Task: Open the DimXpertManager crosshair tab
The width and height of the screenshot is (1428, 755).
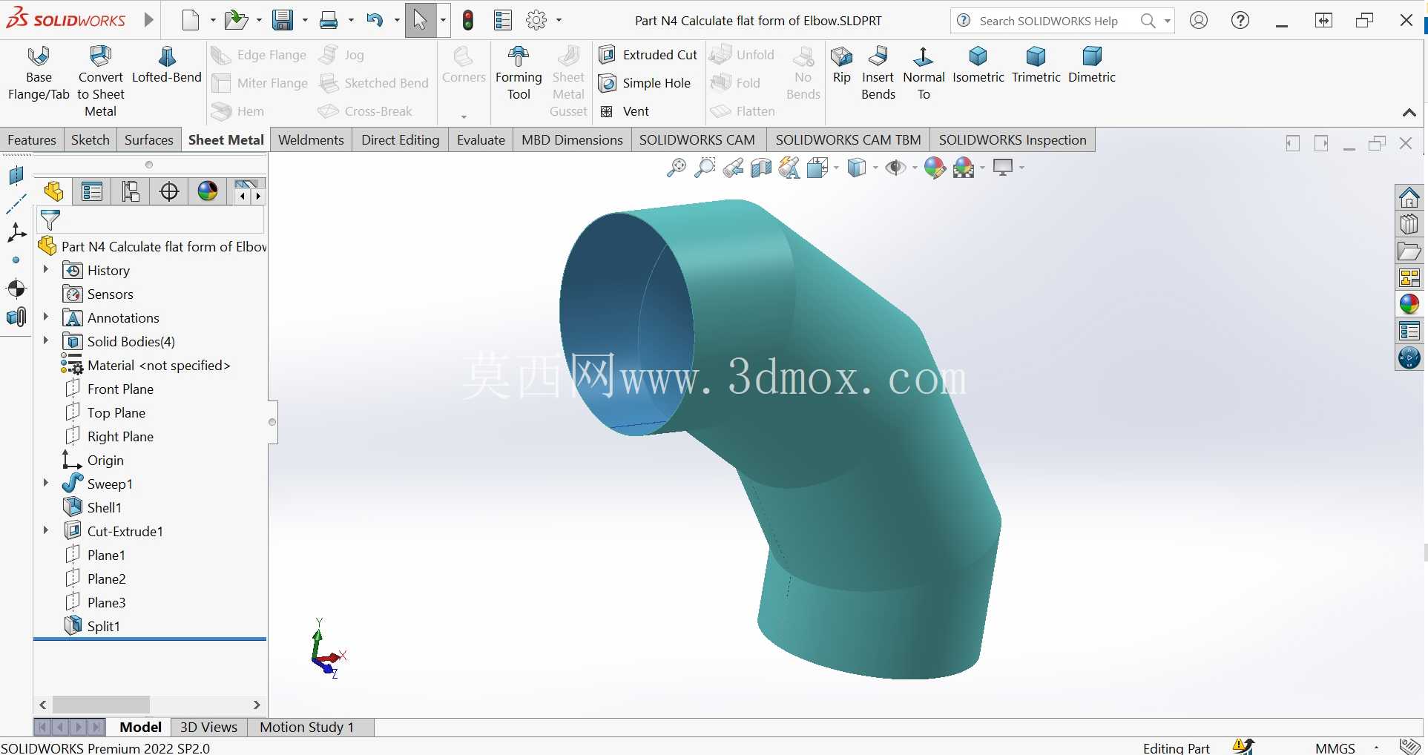Action: 169,192
